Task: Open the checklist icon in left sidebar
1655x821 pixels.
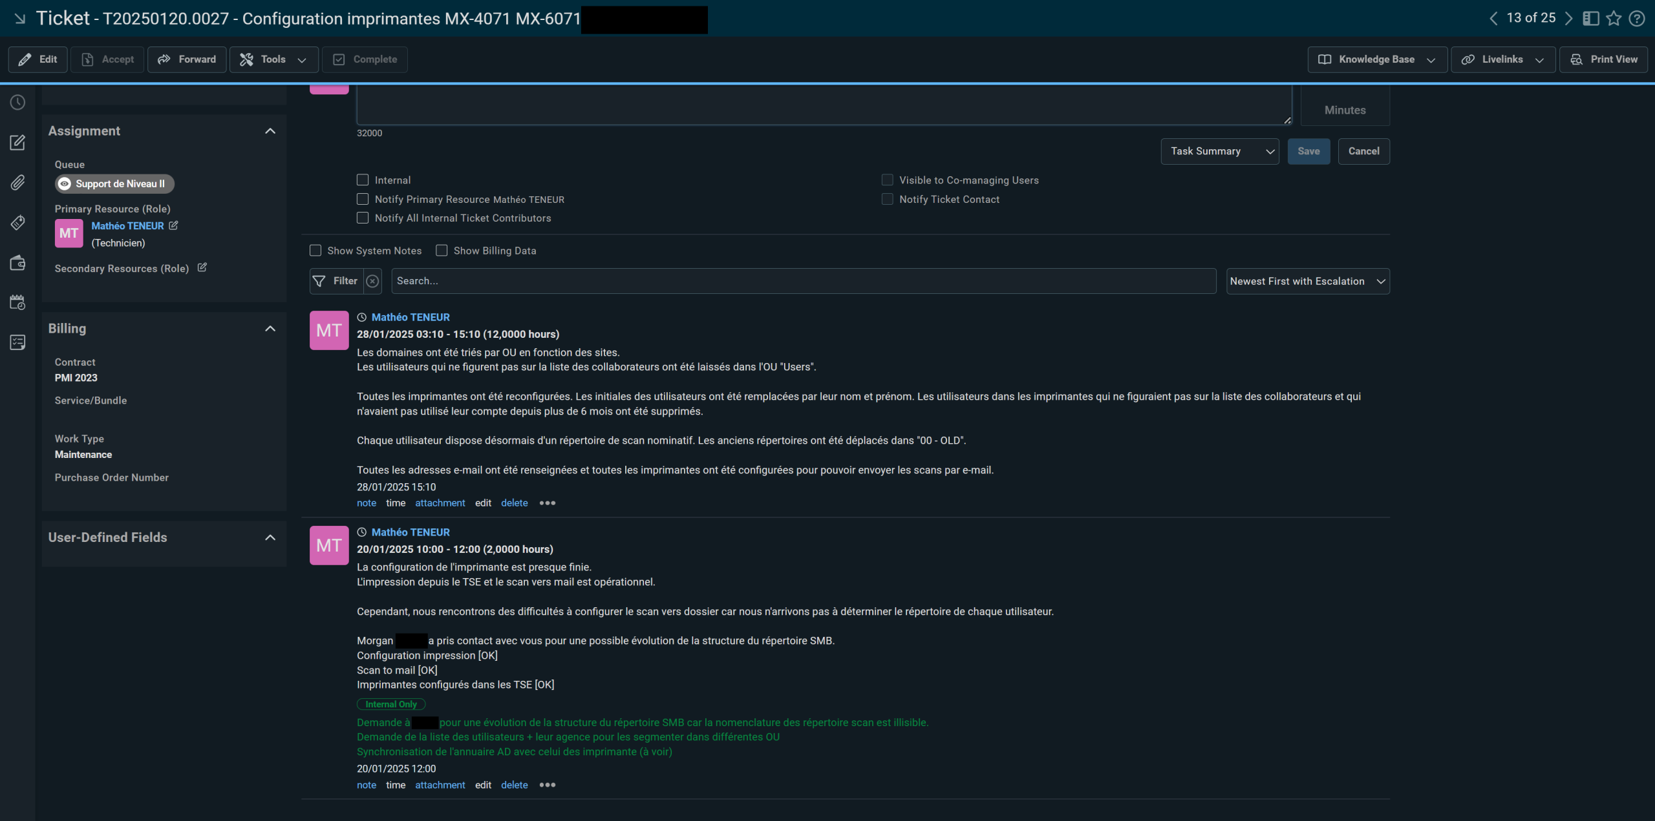Action: pos(17,342)
